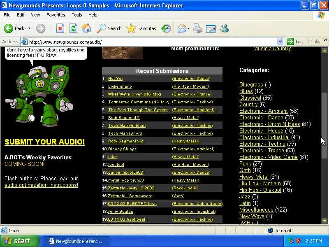Click red security shield tray icon
This screenshot has width=329, height=247.
point(298,241)
